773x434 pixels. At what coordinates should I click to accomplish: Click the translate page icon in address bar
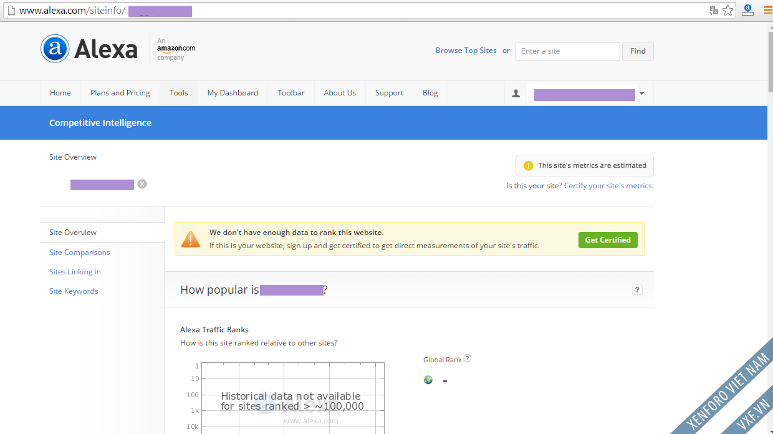[x=714, y=11]
